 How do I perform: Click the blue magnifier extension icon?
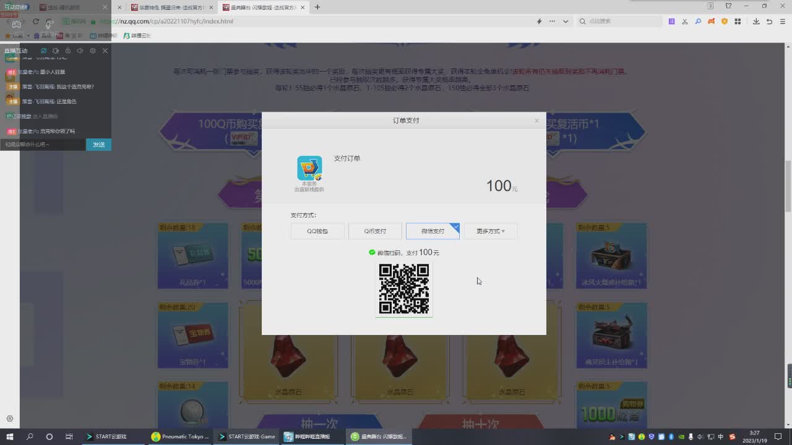click(698, 21)
